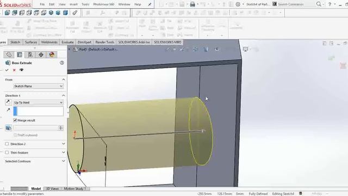This screenshot has width=348, height=196.
Task: Accept Boss-Extrude with the green checkmark
Action: pos(7,70)
